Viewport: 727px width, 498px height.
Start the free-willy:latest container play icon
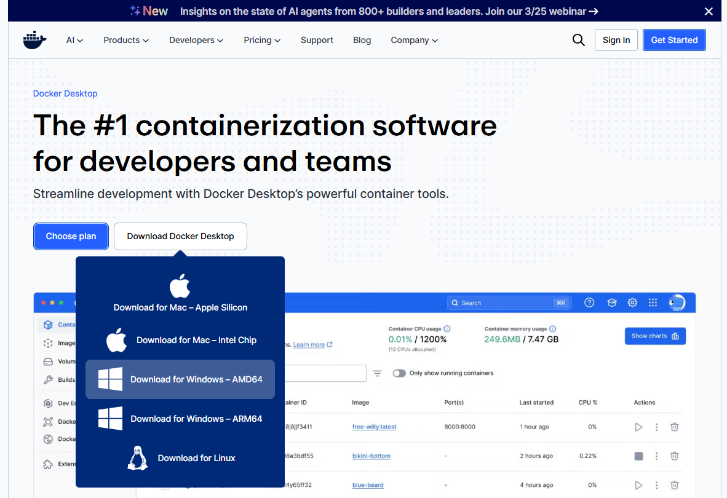638,427
